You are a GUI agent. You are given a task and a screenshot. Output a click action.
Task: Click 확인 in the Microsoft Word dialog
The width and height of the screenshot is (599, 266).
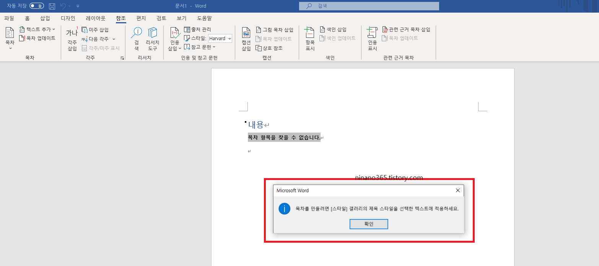click(369, 224)
